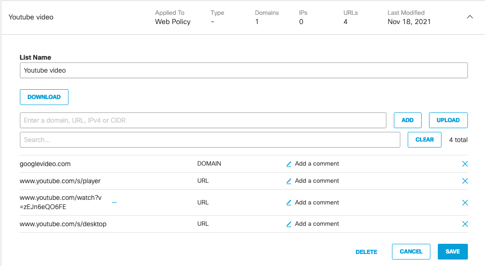Image resolution: width=485 pixels, height=266 pixels.
Task: Add a comment to watch?v=zEJn6eQO6FE URL
Action: (317, 202)
